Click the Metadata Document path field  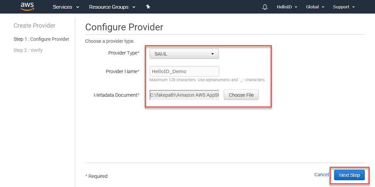coord(184,95)
